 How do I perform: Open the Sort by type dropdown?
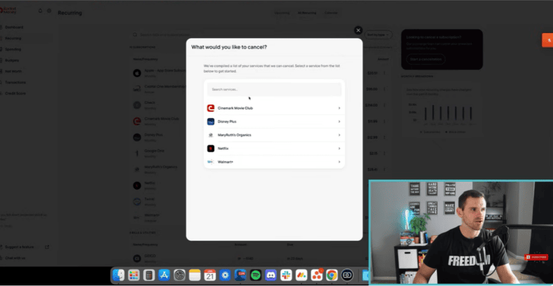point(378,35)
